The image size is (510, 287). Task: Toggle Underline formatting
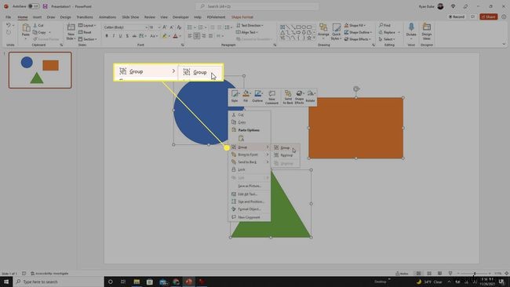120,36
